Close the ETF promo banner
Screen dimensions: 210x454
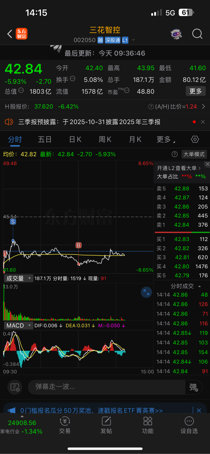199,411
